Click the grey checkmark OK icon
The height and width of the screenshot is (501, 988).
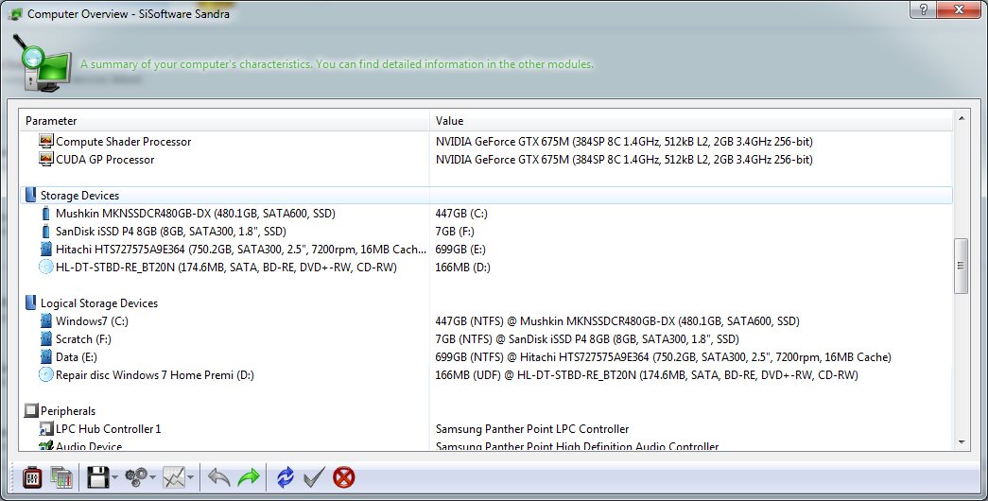point(314,477)
